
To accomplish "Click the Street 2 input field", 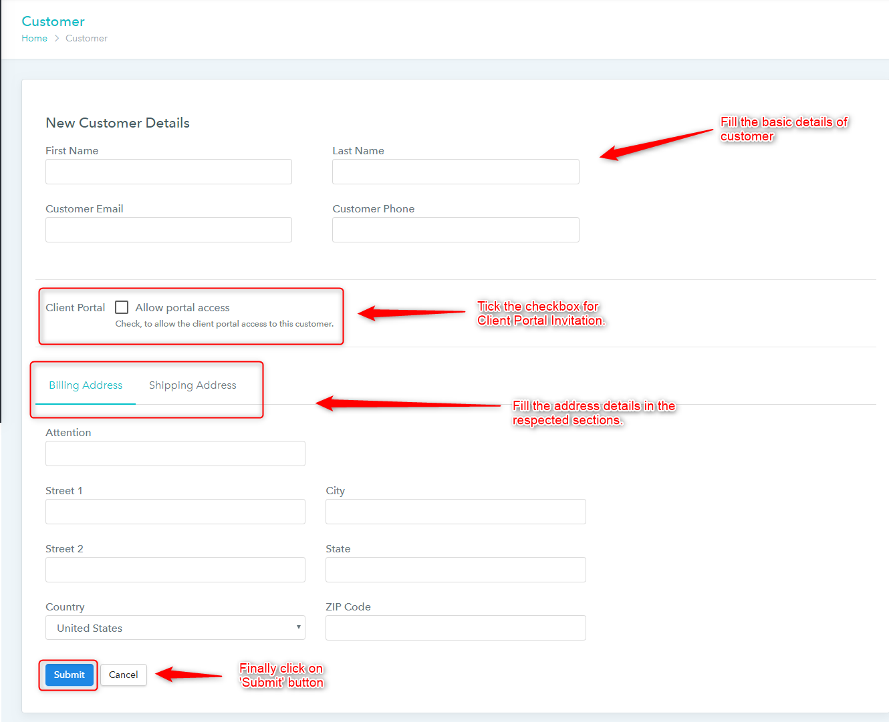I will (x=175, y=570).
